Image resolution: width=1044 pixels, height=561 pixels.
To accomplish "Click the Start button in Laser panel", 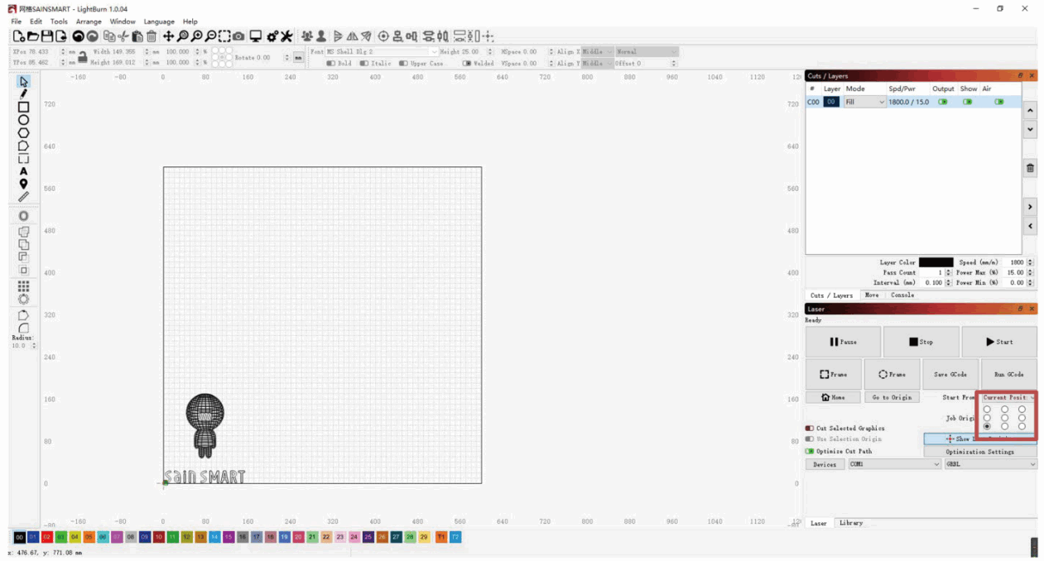I will 998,341.
